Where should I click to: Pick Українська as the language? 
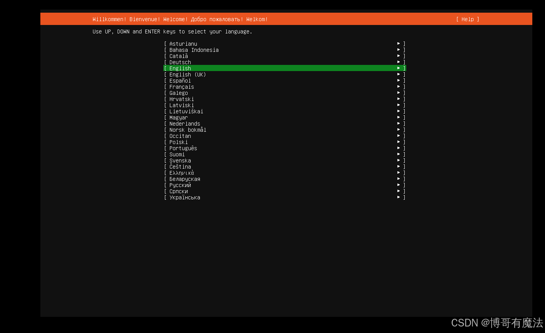pos(184,197)
